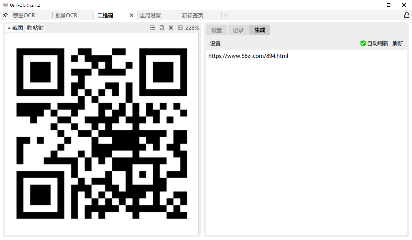
Task: Click the generated QR code image
Action: (x=102, y=133)
